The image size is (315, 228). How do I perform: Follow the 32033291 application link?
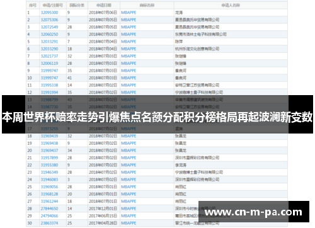point(49,42)
